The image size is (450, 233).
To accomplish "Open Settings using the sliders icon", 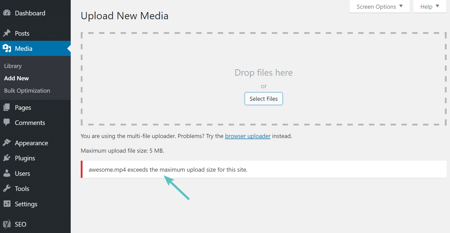I will [7, 204].
